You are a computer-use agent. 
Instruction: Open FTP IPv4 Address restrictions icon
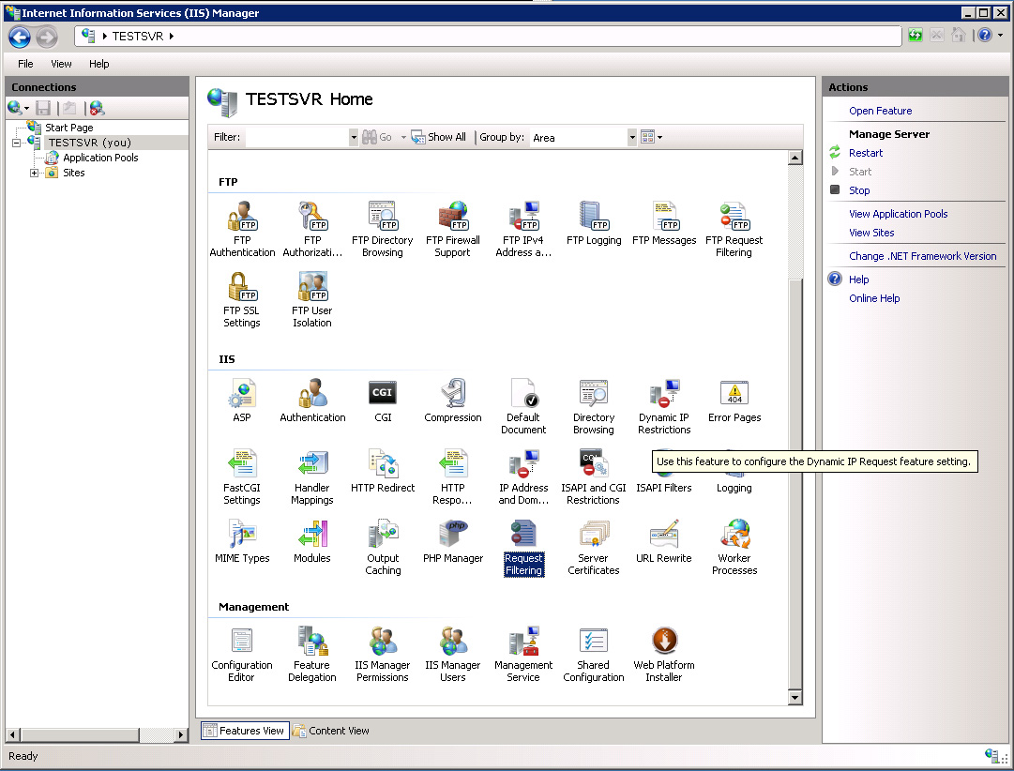point(523,229)
